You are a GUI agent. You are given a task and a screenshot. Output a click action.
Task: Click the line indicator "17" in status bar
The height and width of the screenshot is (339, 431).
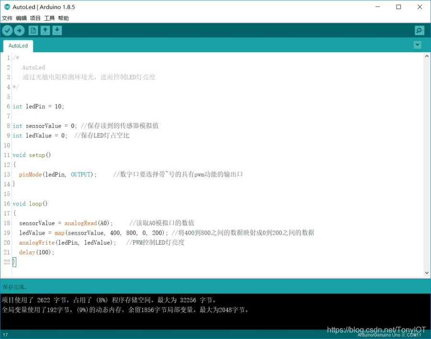coord(5,335)
